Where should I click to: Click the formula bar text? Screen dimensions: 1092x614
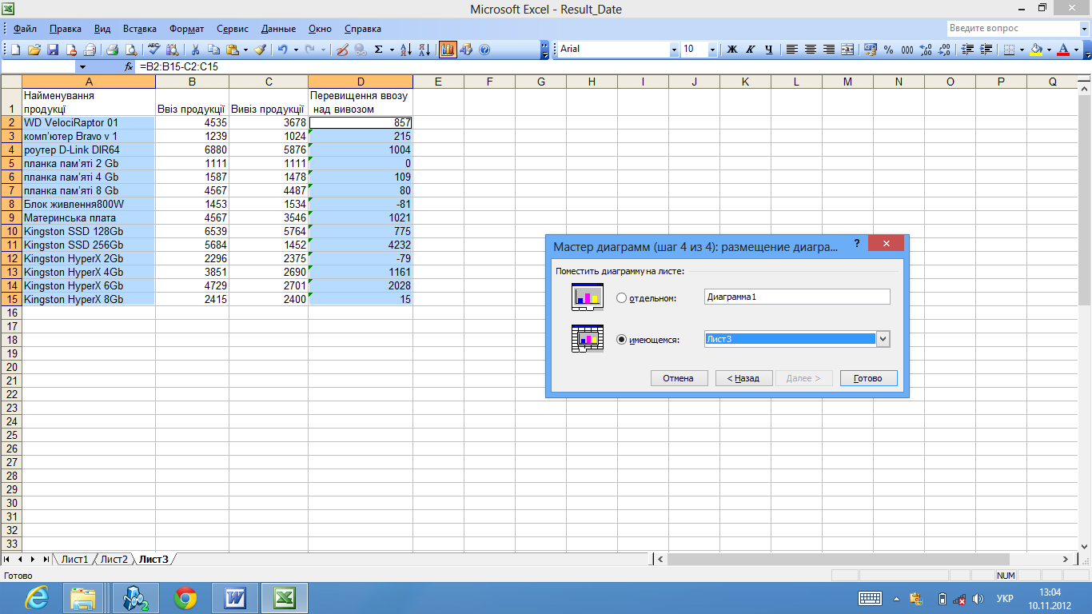(178, 67)
